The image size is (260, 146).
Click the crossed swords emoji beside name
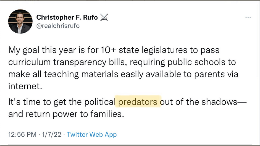(x=104, y=17)
